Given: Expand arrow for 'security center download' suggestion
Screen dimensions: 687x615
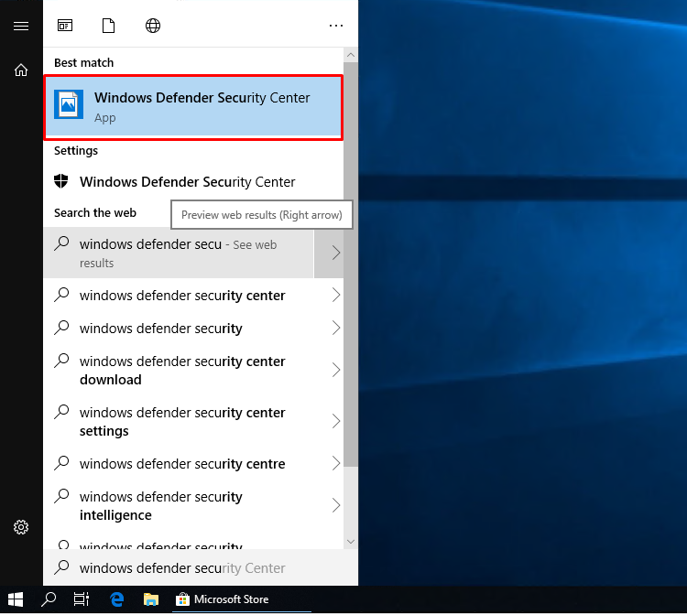Looking at the screenshot, I should point(336,370).
